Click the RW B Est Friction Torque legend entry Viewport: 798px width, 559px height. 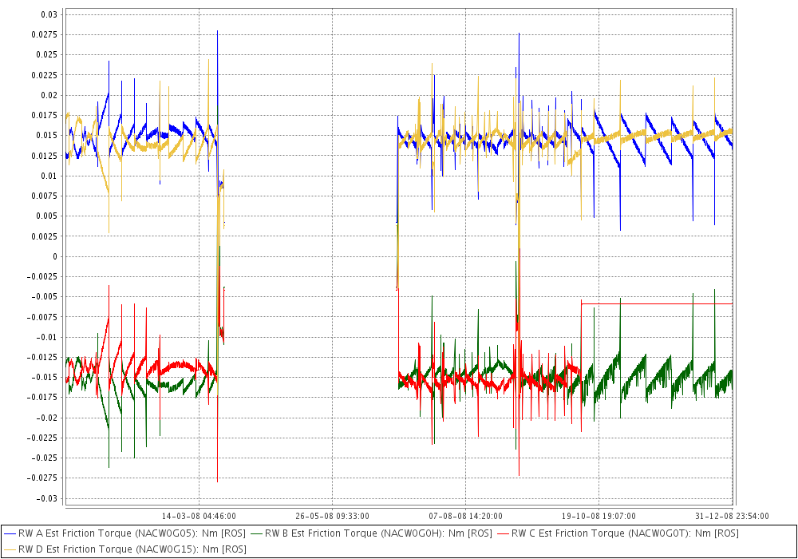click(x=372, y=533)
